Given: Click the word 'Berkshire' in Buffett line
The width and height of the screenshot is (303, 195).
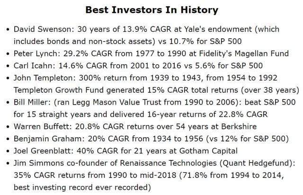Looking at the screenshot, I should click(x=239, y=126).
